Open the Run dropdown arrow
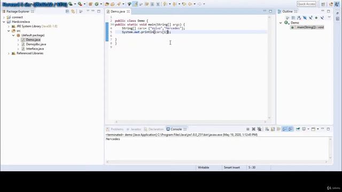This screenshot has height=192, width=342. (x=75, y=4)
